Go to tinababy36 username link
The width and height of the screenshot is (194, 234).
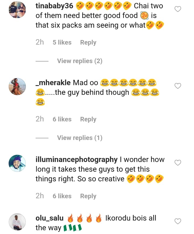(54, 6)
